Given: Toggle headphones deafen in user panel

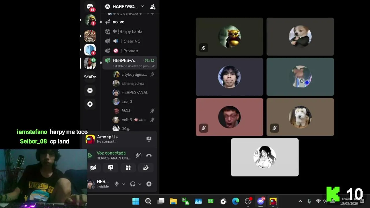Looking at the screenshot, I should click(x=133, y=184).
